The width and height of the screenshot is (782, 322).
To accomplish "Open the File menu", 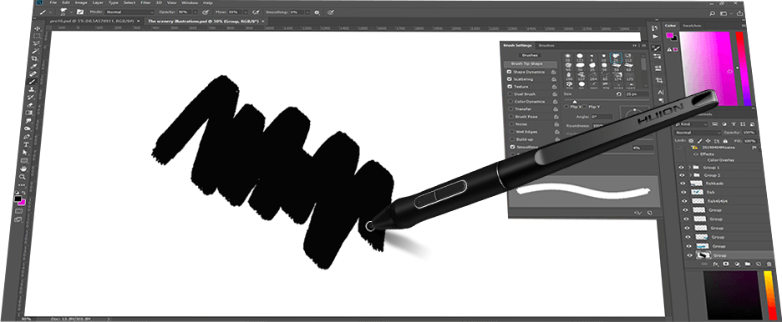I will [x=53, y=3].
